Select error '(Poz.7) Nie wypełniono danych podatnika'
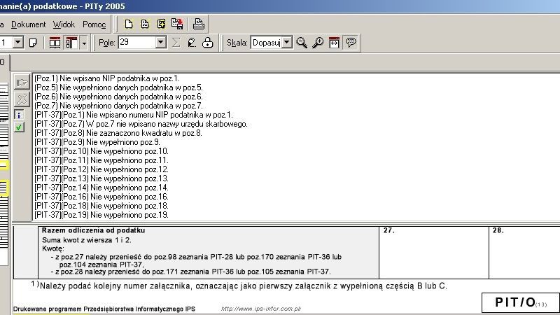This screenshot has width=560, height=315. point(118,106)
